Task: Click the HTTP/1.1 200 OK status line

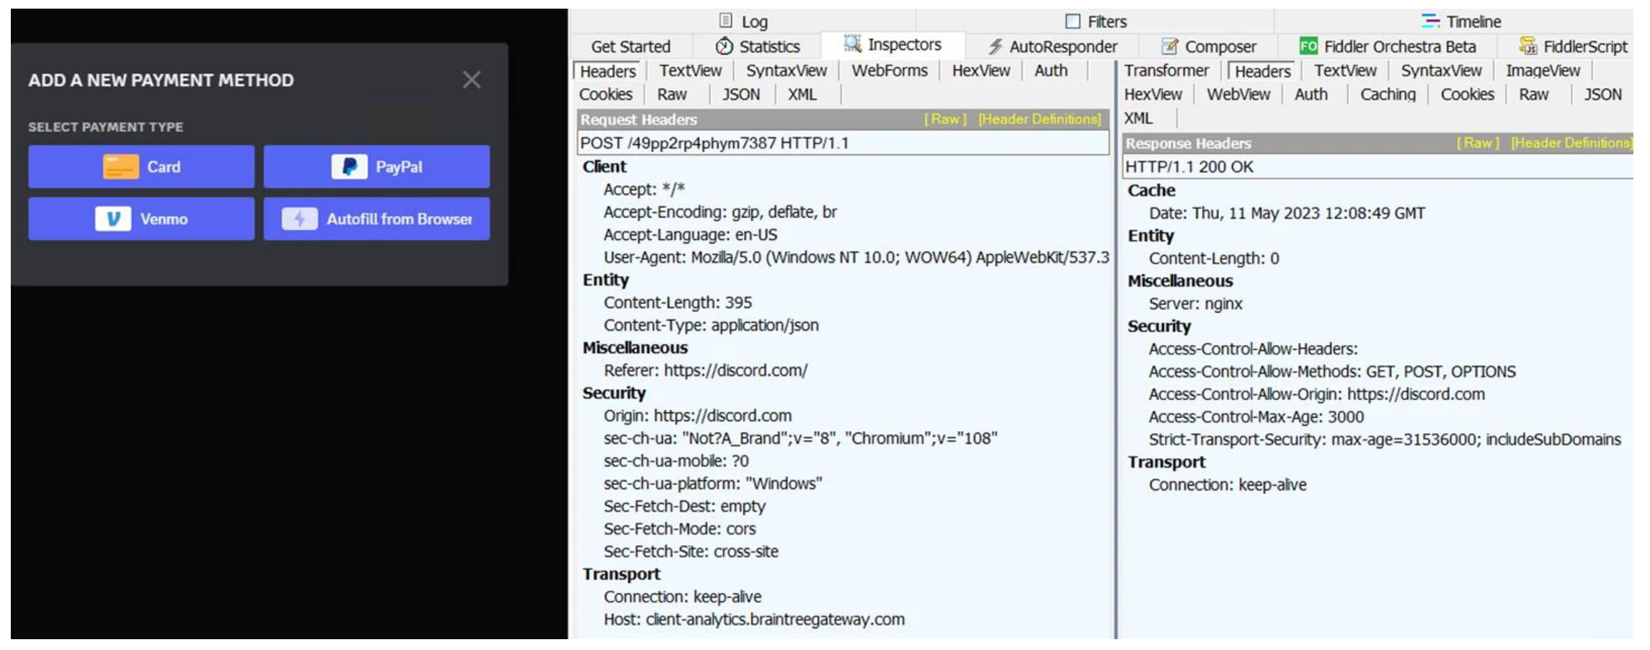Action: click(x=1378, y=166)
